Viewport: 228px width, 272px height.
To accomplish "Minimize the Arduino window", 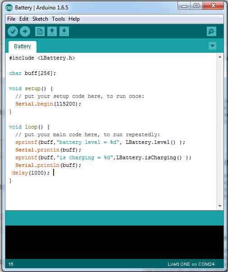I will 184,6.
